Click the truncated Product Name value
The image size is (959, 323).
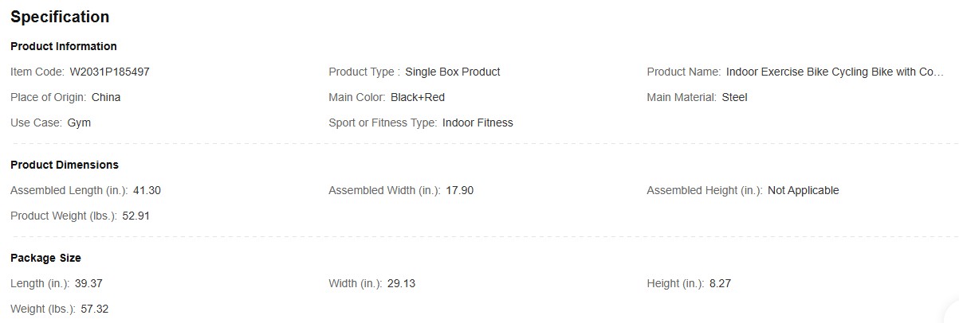pos(835,72)
